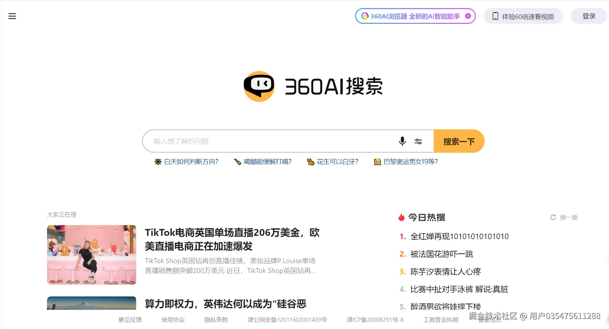Screen dimensions: 609x329
Task: Open 360AI浏览器 全新的AI智能助手 banner
Action: 415,16
